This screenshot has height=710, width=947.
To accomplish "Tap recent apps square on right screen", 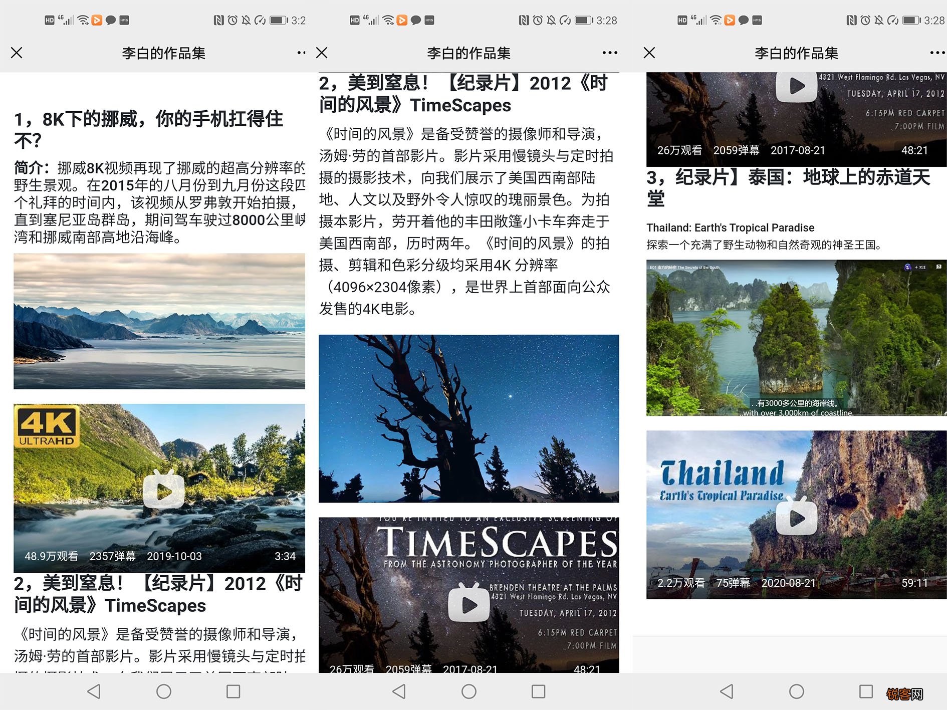I will [x=865, y=691].
